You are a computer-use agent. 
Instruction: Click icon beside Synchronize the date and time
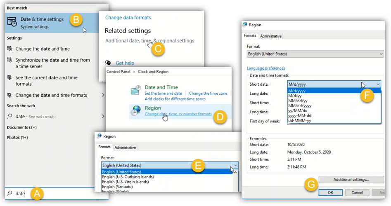coord(9,60)
